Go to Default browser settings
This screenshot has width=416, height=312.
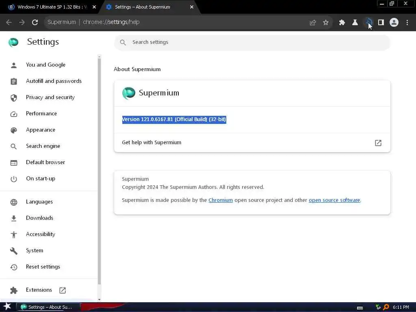[45, 162]
